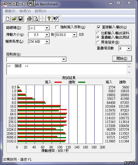Click the New document toolbar icon
The height and width of the screenshot is (165, 138).
pos(7,19)
